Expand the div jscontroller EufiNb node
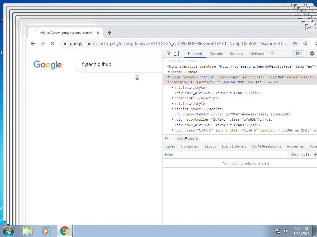Viewport: 317px width, 237px height. (172, 119)
